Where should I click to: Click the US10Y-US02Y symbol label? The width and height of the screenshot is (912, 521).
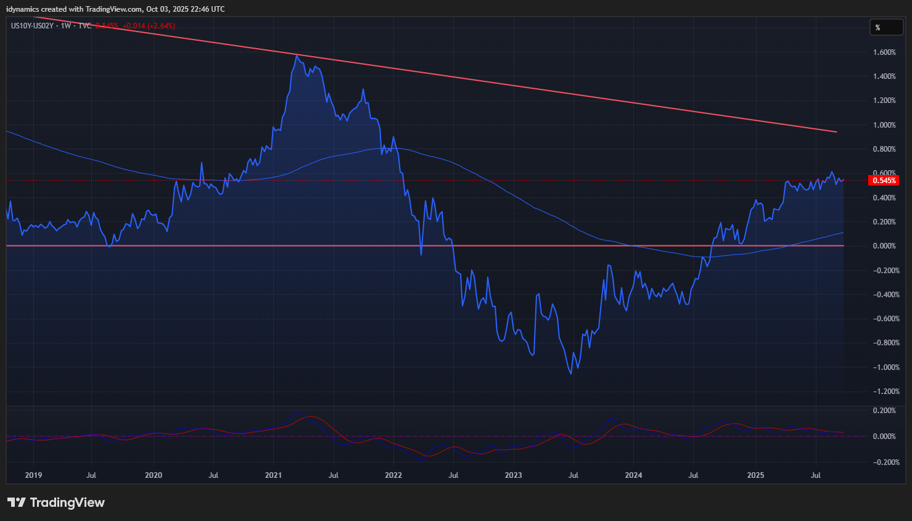coord(32,26)
